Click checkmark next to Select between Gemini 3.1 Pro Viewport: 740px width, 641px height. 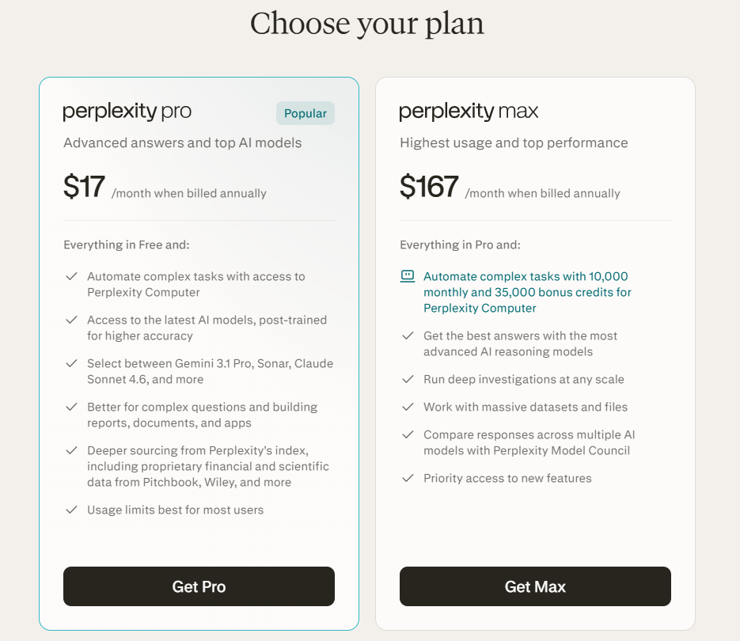pos(71,363)
